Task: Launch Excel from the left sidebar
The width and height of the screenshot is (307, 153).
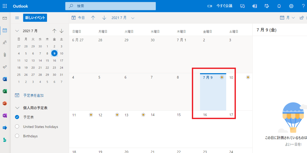Action: click(5, 91)
